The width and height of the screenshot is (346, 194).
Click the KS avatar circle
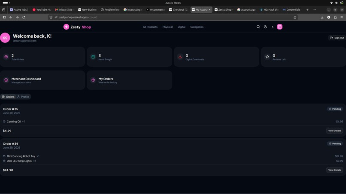(5, 38)
